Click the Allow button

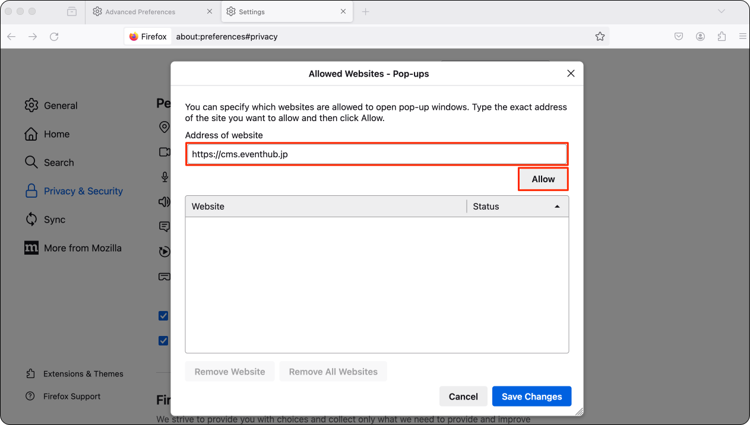click(543, 179)
